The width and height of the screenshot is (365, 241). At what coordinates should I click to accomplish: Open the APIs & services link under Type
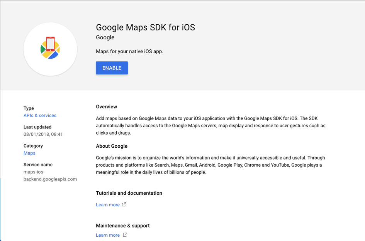[40, 115]
